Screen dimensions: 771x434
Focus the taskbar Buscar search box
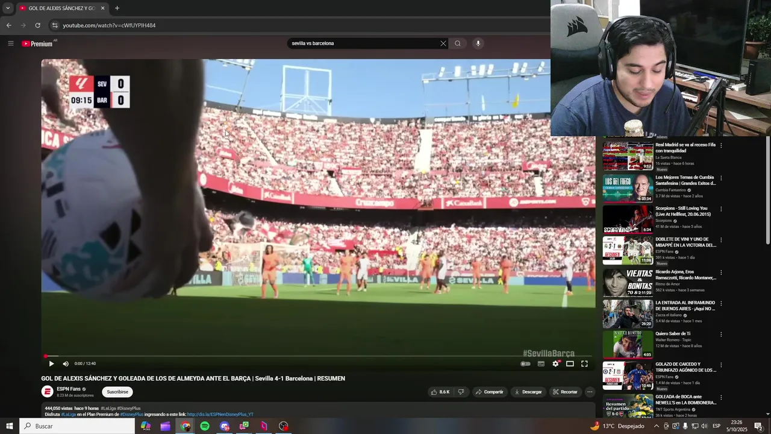[x=77, y=426]
